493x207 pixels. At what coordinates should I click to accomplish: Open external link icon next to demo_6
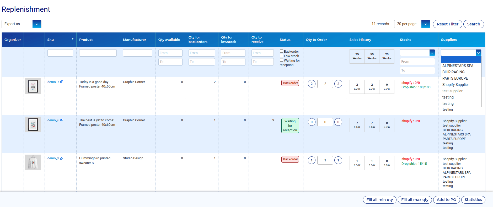pyautogui.click(x=62, y=120)
